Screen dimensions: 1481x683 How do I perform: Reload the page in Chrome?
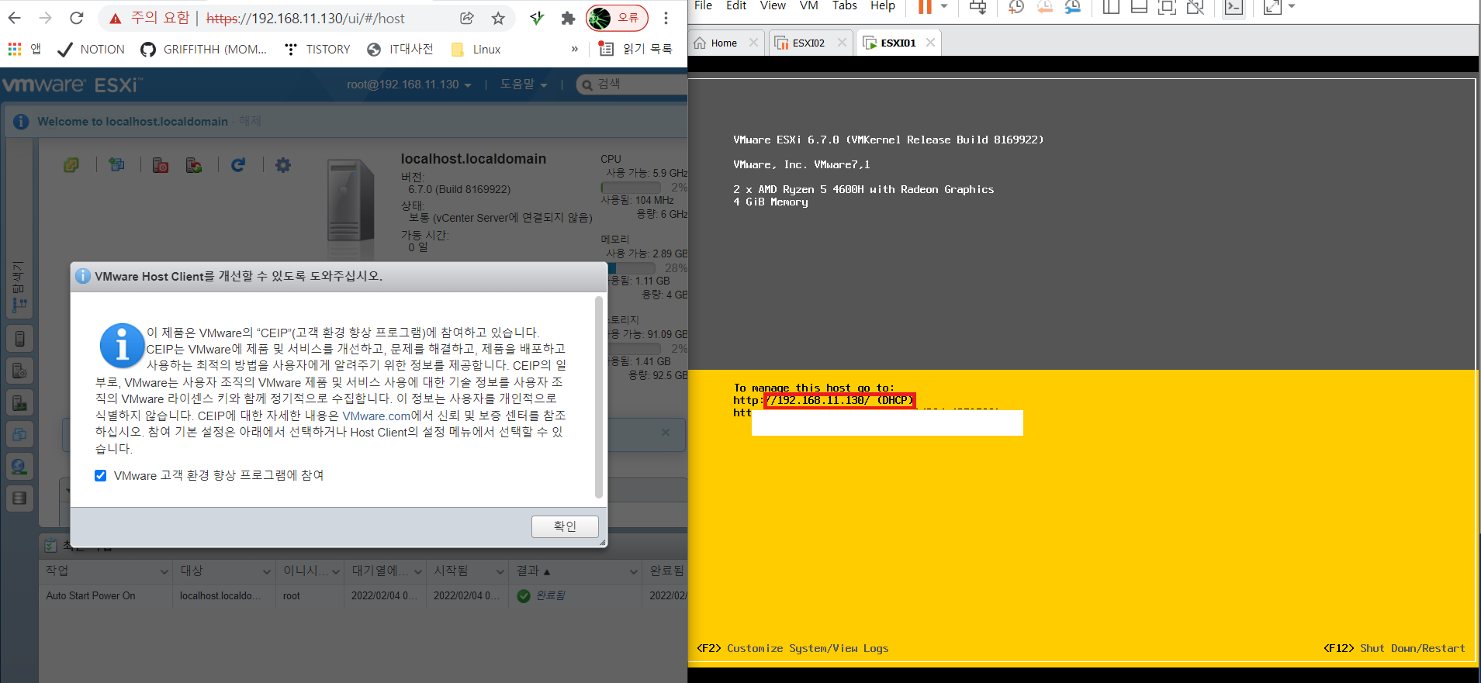[x=76, y=18]
